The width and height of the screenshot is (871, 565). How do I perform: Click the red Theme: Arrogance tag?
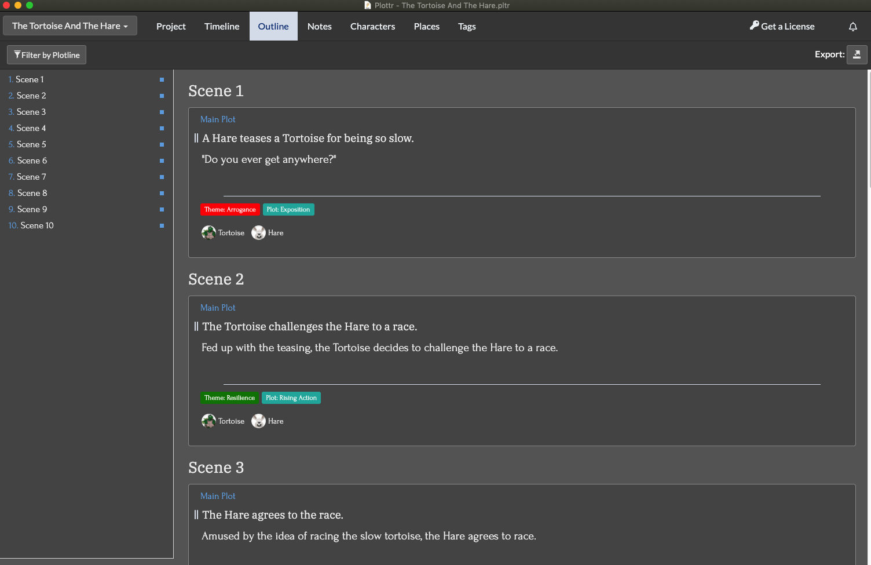point(230,209)
